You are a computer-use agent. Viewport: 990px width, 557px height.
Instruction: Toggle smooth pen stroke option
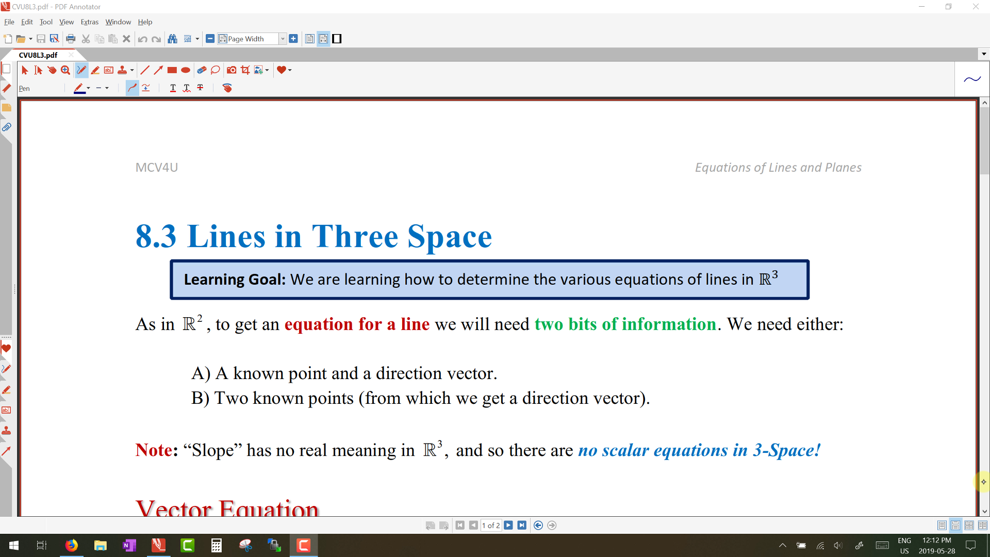133,88
